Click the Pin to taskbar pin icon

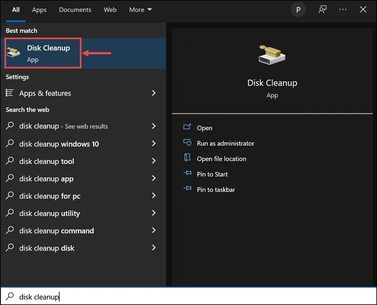point(188,188)
